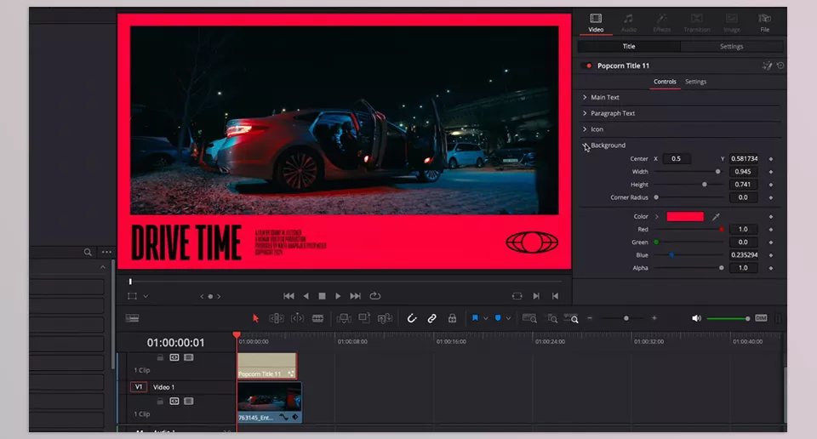Open the search magnifier in left panel

point(88,252)
